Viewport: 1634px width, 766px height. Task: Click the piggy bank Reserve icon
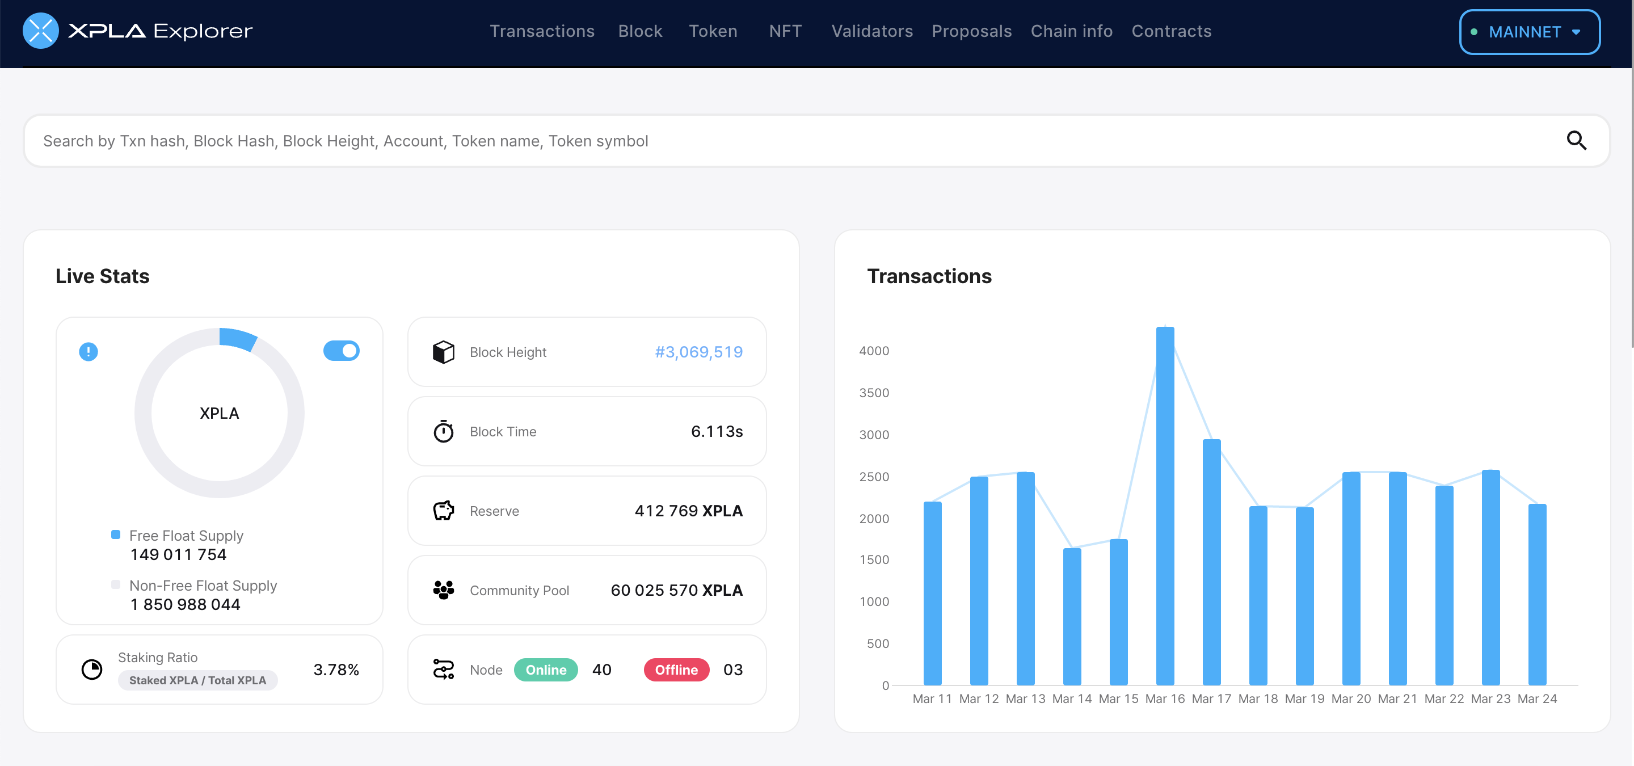pyautogui.click(x=444, y=511)
